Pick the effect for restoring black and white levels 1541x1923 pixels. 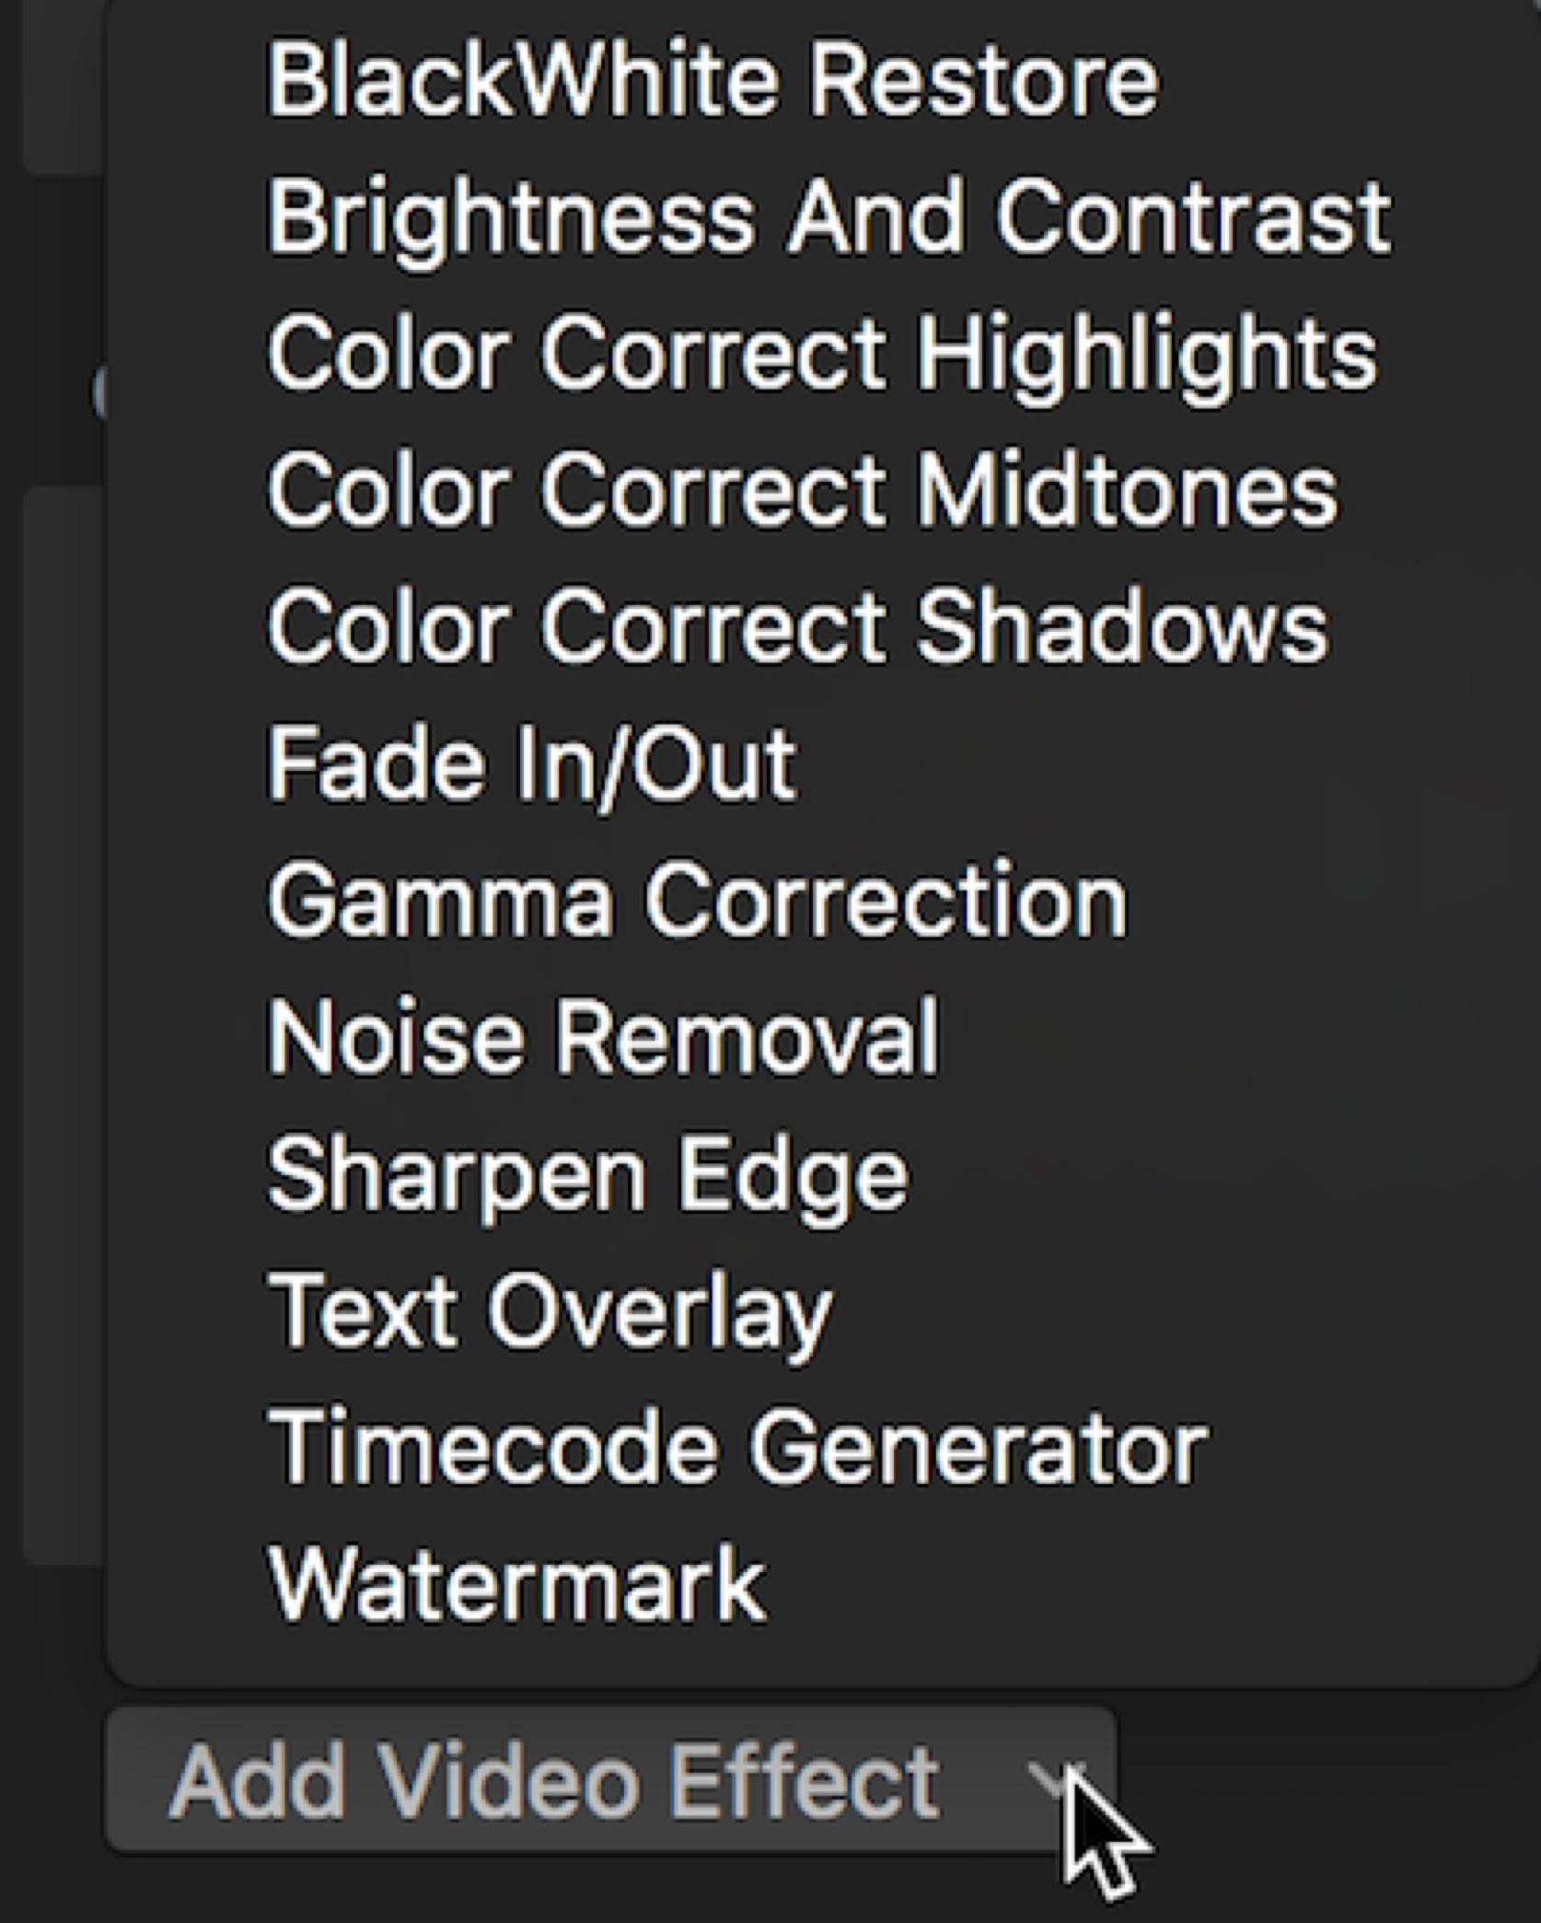(712, 81)
